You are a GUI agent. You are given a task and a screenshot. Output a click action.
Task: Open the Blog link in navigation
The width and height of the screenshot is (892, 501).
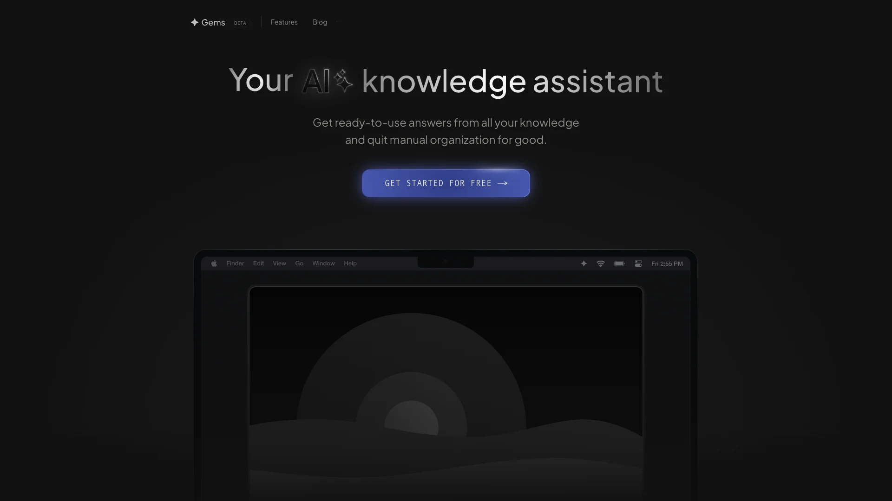tap(320, 22)
